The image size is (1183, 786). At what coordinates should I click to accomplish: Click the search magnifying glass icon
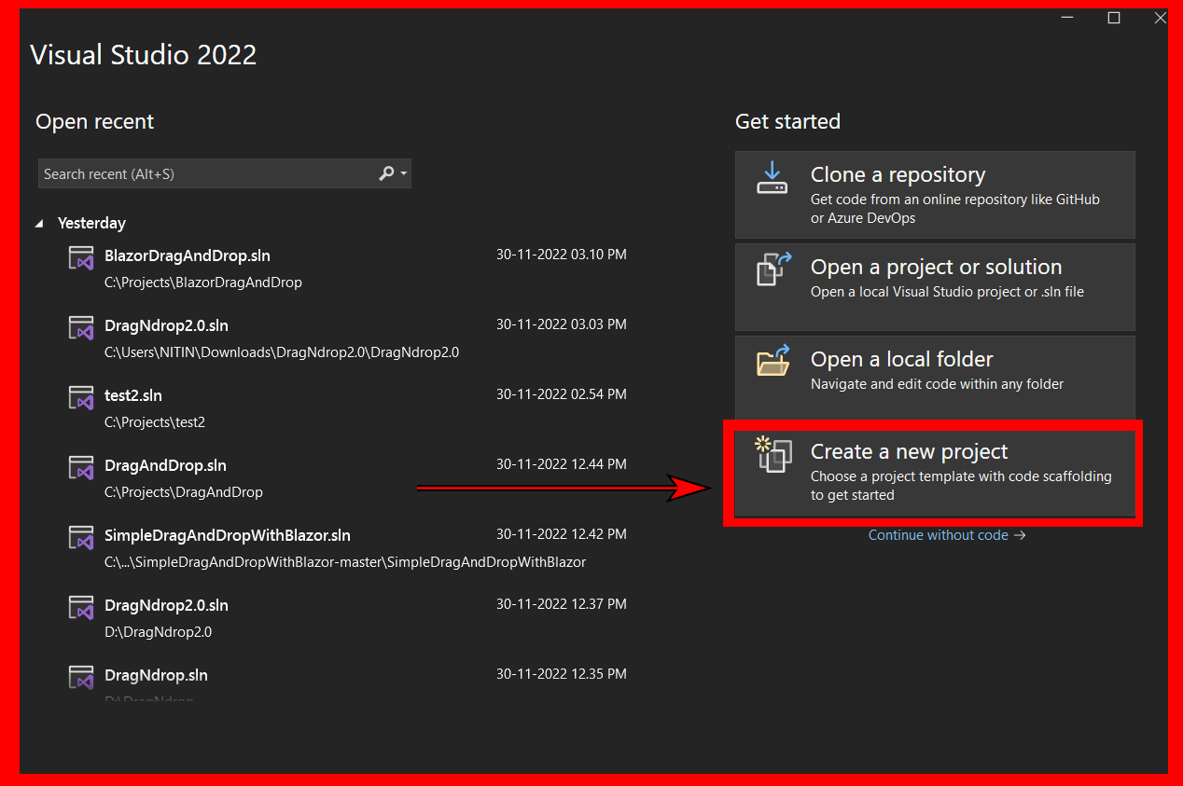[384, 173]
